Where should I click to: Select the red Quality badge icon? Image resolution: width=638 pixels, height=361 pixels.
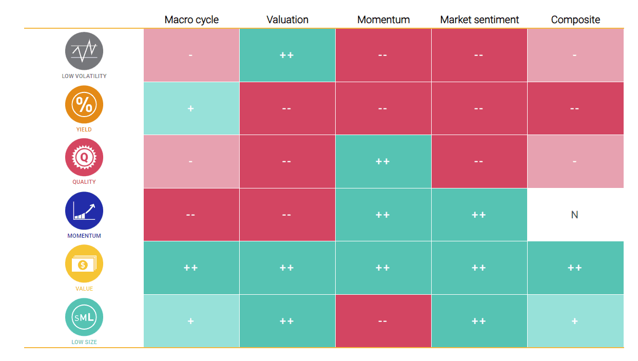84,157
